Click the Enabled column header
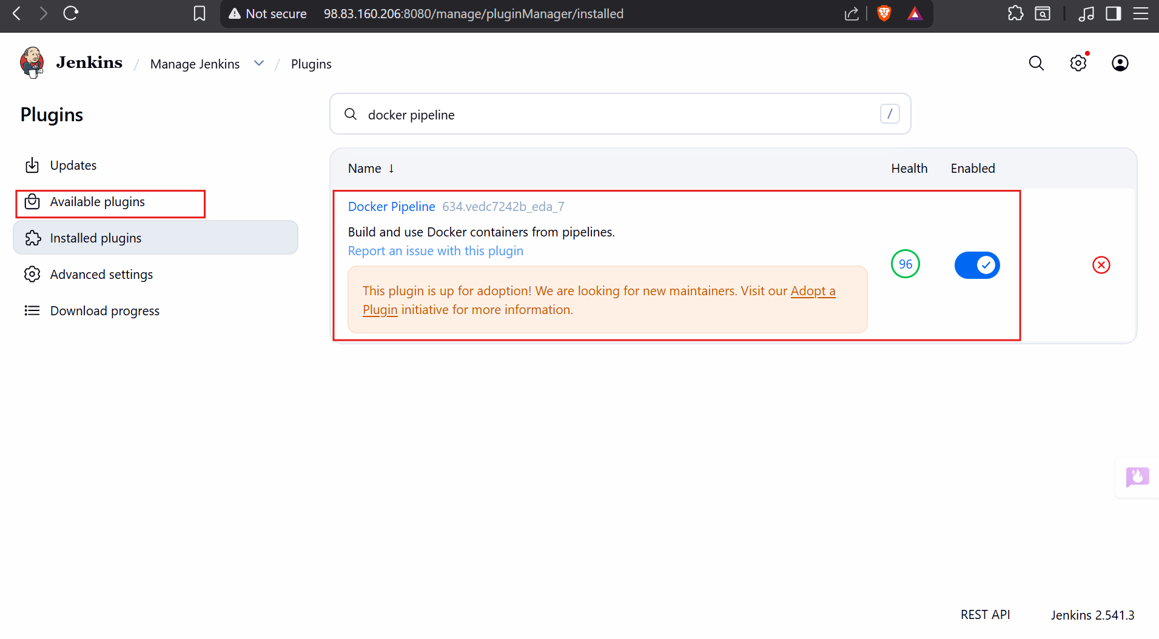 [x=972, y=169]
